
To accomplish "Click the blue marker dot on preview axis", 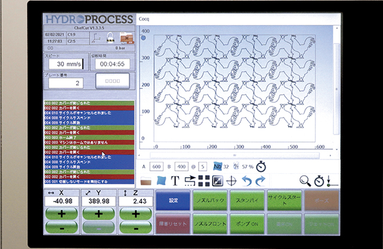I will [143, 37].
